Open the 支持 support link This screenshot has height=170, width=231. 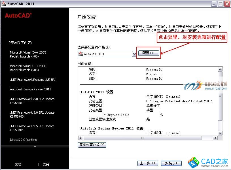(x=46, y=164)
